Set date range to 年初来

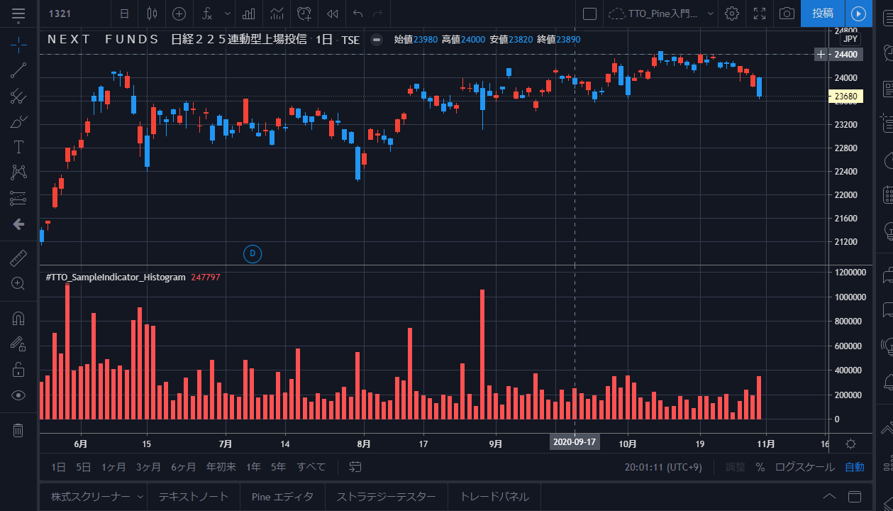pyautogui.click(x=221, y=467)
